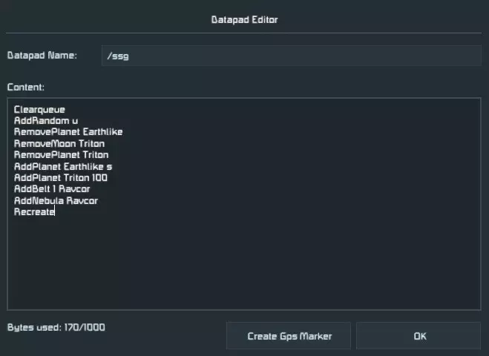Click the AddRandom u command line
Screen dimensions: 489x356
[x=45, y=121]
